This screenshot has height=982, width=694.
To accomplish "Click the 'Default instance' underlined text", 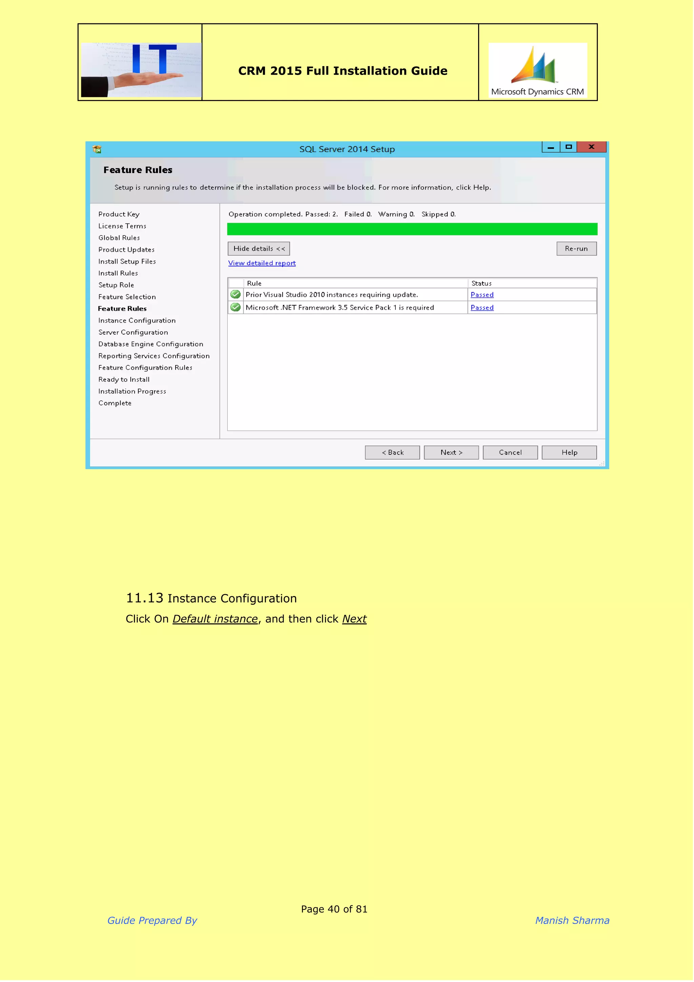I will point(216,620).
